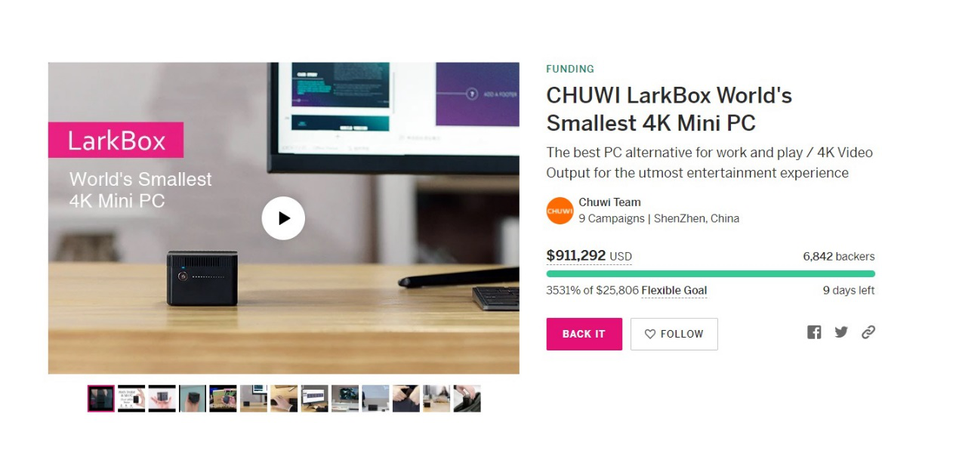Viewport: 956px width, 469px height.
Task: Open the Chuwi Team profile link
Action: pos(609,202)
